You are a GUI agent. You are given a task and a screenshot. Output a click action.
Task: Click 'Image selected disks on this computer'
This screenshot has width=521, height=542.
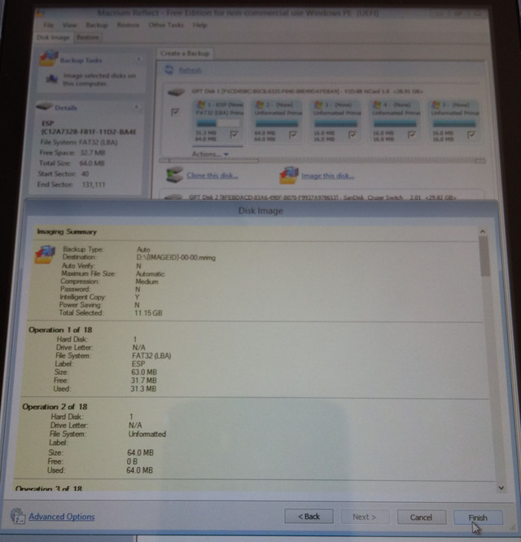click(99, 80)
